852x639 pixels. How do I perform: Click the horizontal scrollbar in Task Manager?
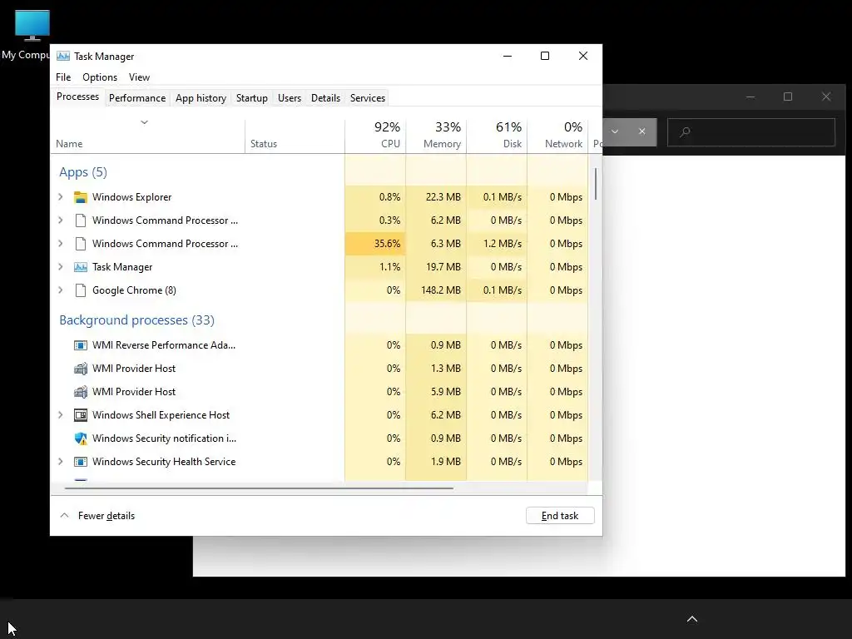click(x=259, y=488)
